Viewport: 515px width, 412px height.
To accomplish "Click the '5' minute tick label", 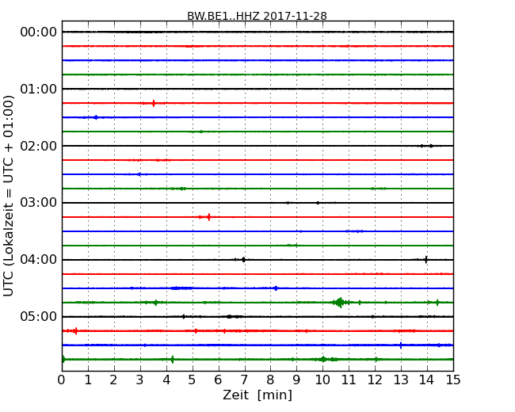I will click(192, 380).
